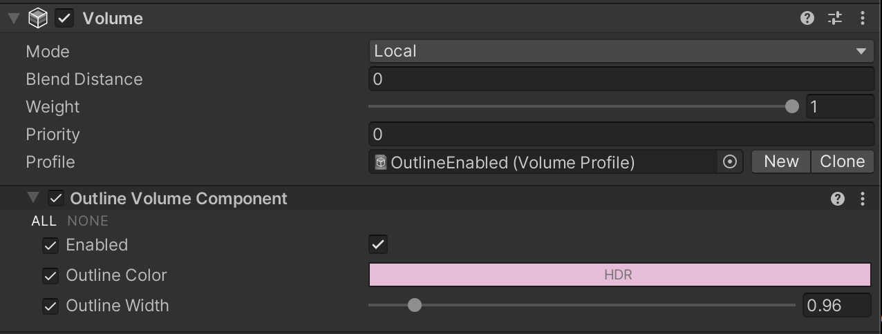Uncheck the Enabled override checkbox

click(x=50, y=246)
